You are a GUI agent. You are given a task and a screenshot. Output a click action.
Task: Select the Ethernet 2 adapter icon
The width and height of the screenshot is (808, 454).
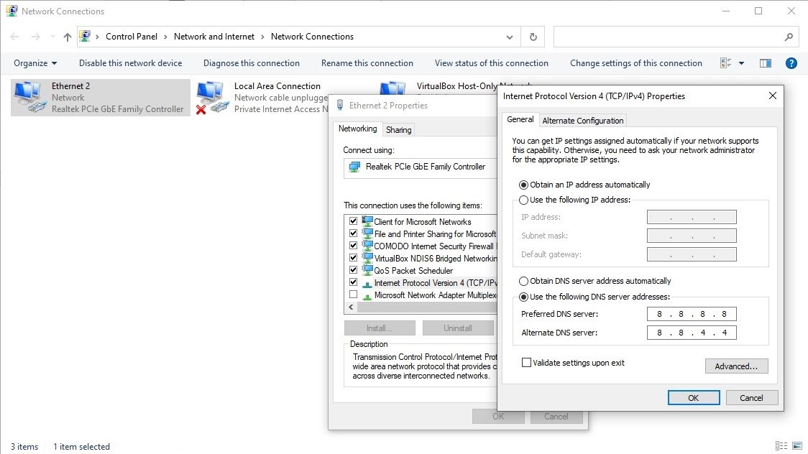pyautogui.click(x=29, y=97)
